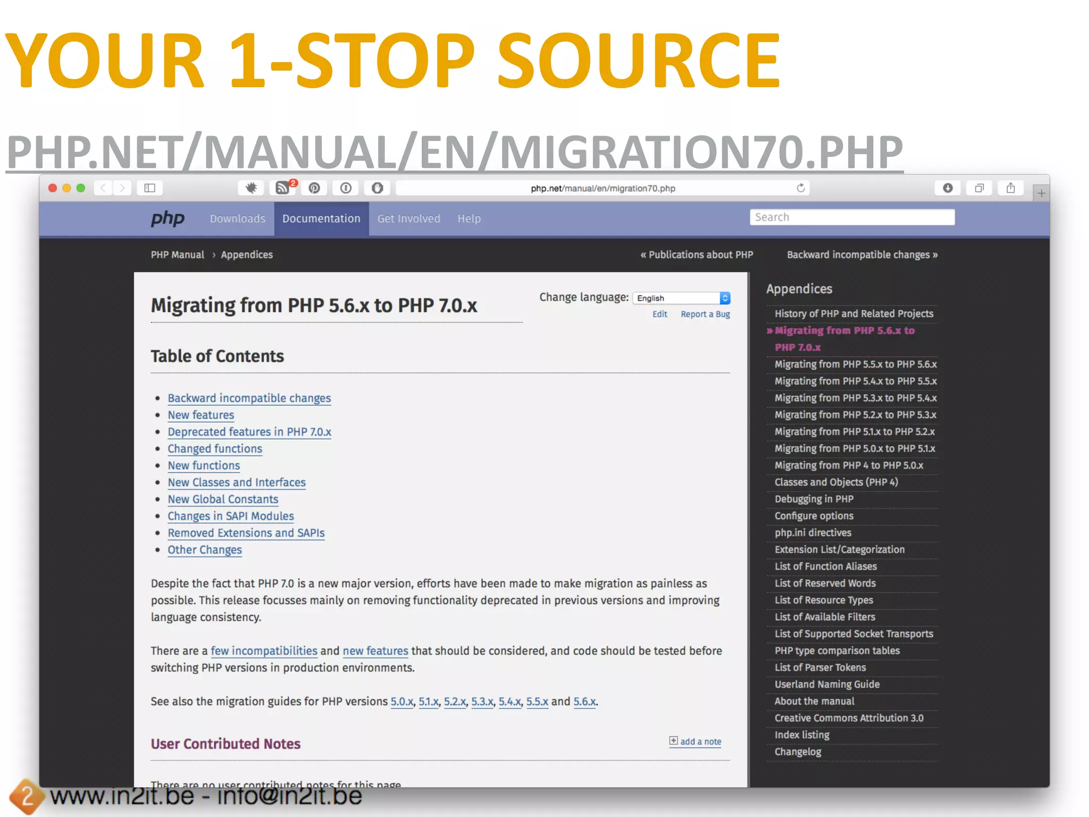
Task: Open Migrating from PHP 5.4.x to 5.5.x
Action: pos(856,381)
